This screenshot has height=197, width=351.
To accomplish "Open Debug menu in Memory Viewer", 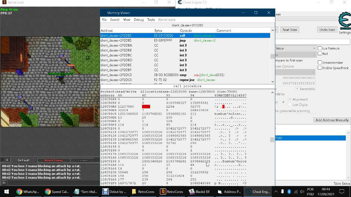I will [x=138, y=20].
